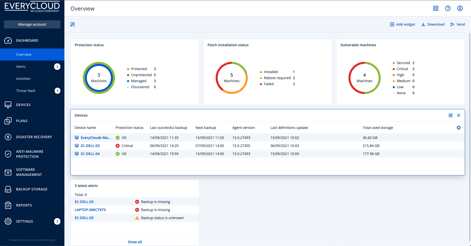Click the Reports clipboard icon

tap(8, 205)
